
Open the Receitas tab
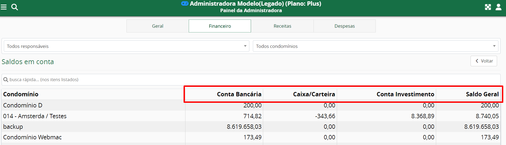[x=282, y=26]
